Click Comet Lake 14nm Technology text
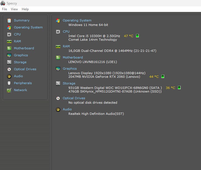The image size is (201, 170). click(93, 40)
